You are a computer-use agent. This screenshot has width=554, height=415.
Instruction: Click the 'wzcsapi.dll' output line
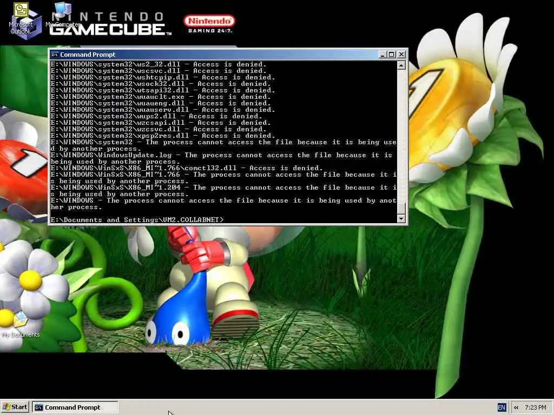click(x=160, y=123)
